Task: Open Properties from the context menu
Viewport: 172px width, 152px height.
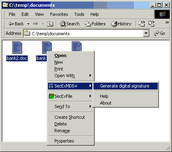Action: 71,141
